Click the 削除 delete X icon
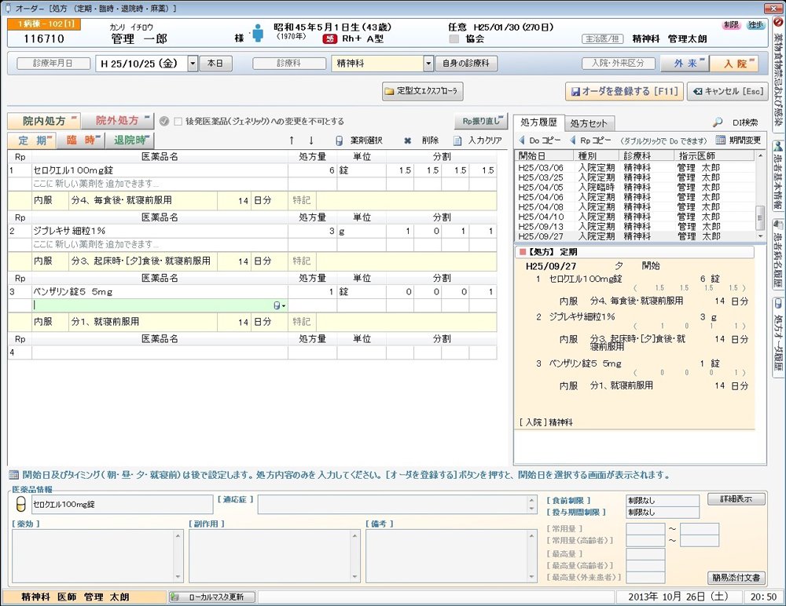786x606 pixels. [407, 141]
